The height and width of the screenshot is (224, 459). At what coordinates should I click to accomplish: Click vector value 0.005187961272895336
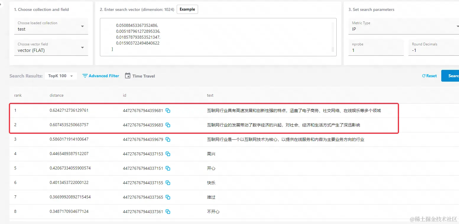tap(138, 31)
